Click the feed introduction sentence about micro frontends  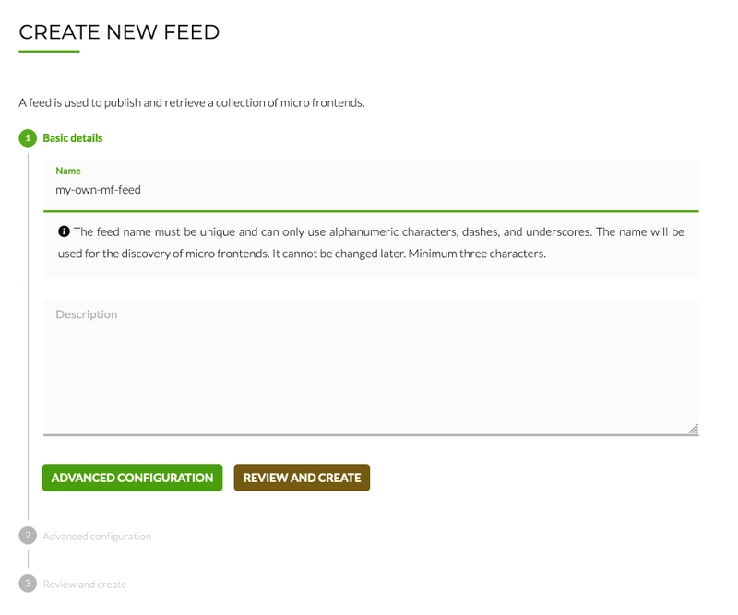(192, 102)
